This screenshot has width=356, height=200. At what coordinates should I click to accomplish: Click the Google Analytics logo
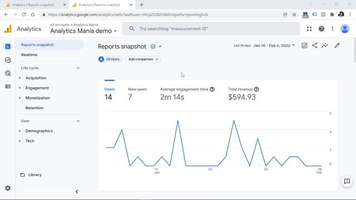(8, 29)
